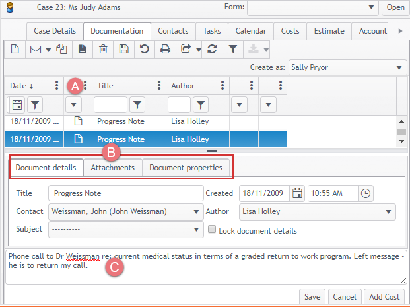Click the Add Cost button
410x307 pixels.
click(384, 296)
